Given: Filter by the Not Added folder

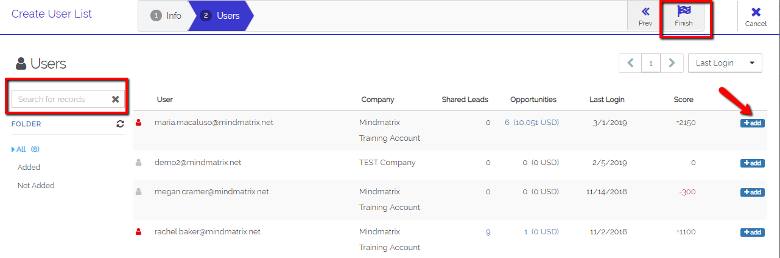Looking at the screenshot, I should click(x=36, y=186).
